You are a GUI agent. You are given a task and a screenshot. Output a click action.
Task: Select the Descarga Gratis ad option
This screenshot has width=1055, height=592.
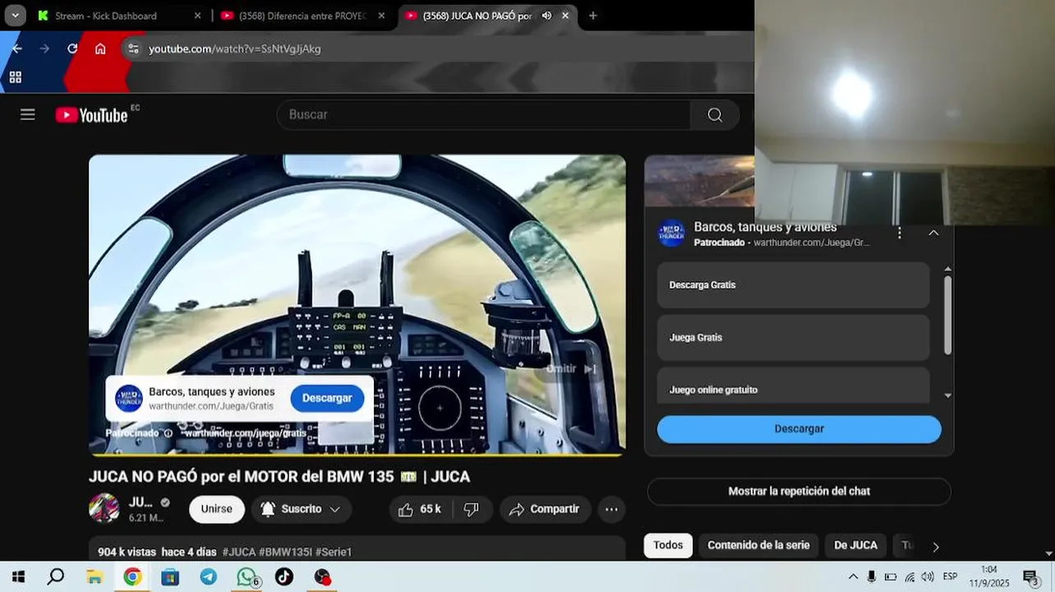pyautogui.click(x=793, y=285)
